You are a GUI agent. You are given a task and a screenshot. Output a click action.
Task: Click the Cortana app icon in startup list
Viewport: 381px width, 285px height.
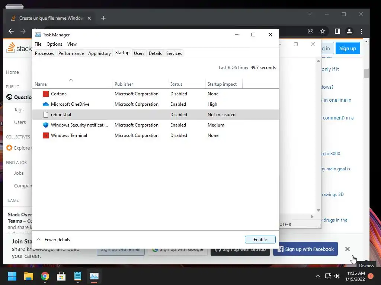coord(46,94)
